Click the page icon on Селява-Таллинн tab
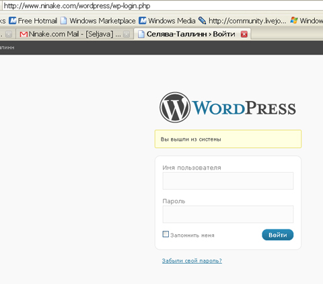Image resolution: width=323 pixels, height=284 pixels. [141, 34]
